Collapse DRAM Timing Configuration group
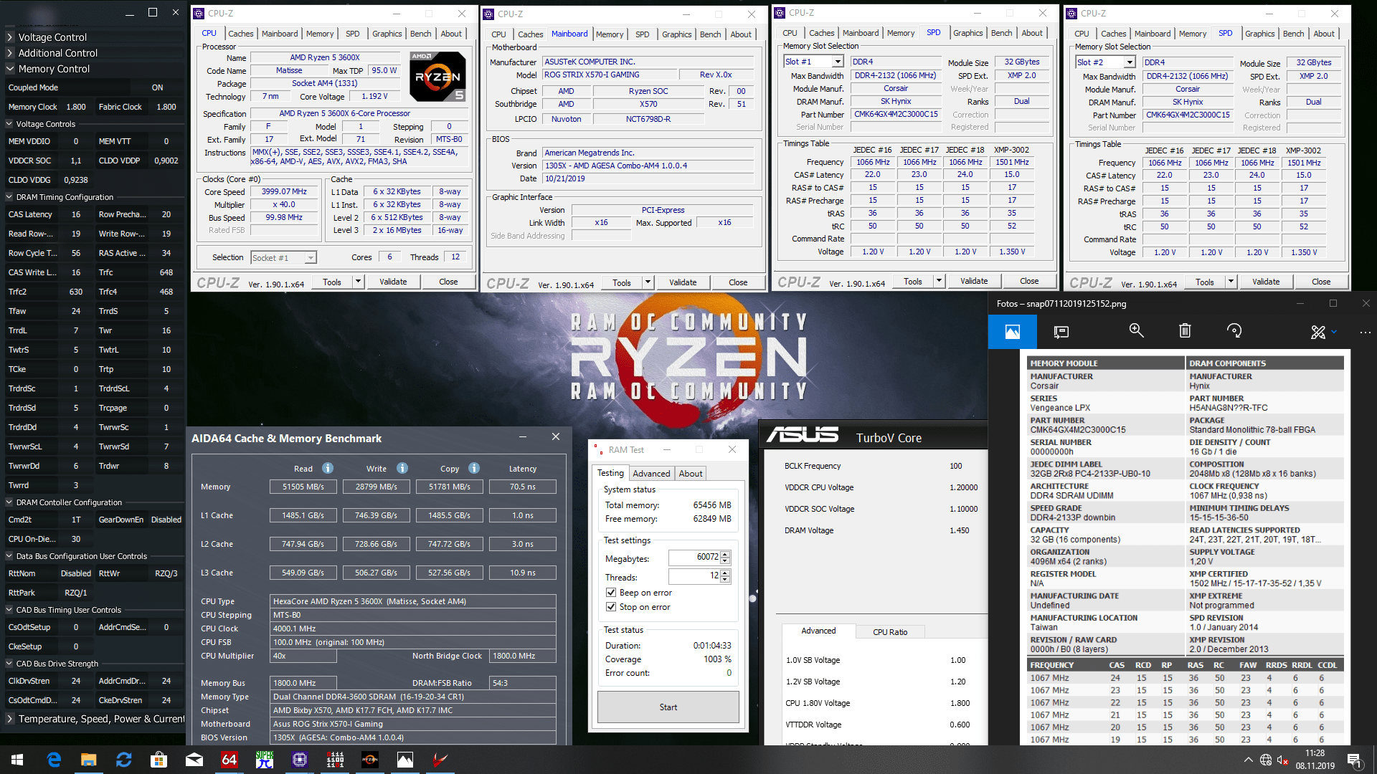This screenshot has height=774, width=1377. click(9, 197)
